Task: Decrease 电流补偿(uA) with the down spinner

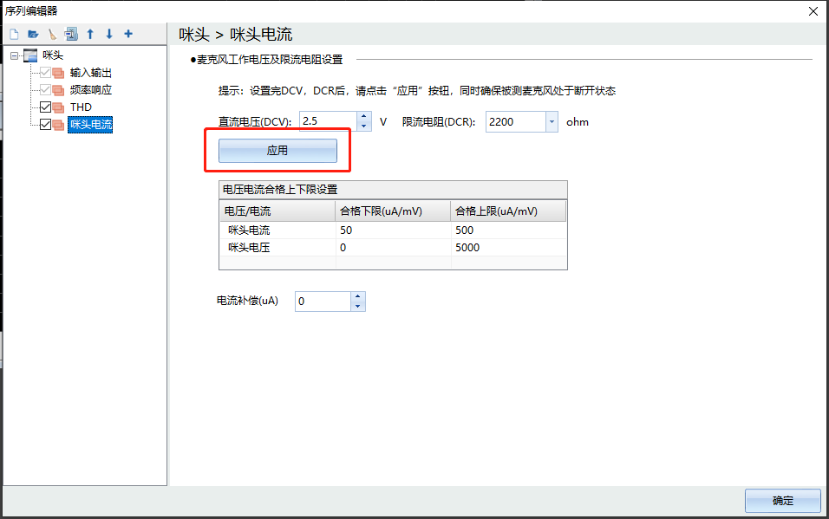Action: (x=358, y=306)
